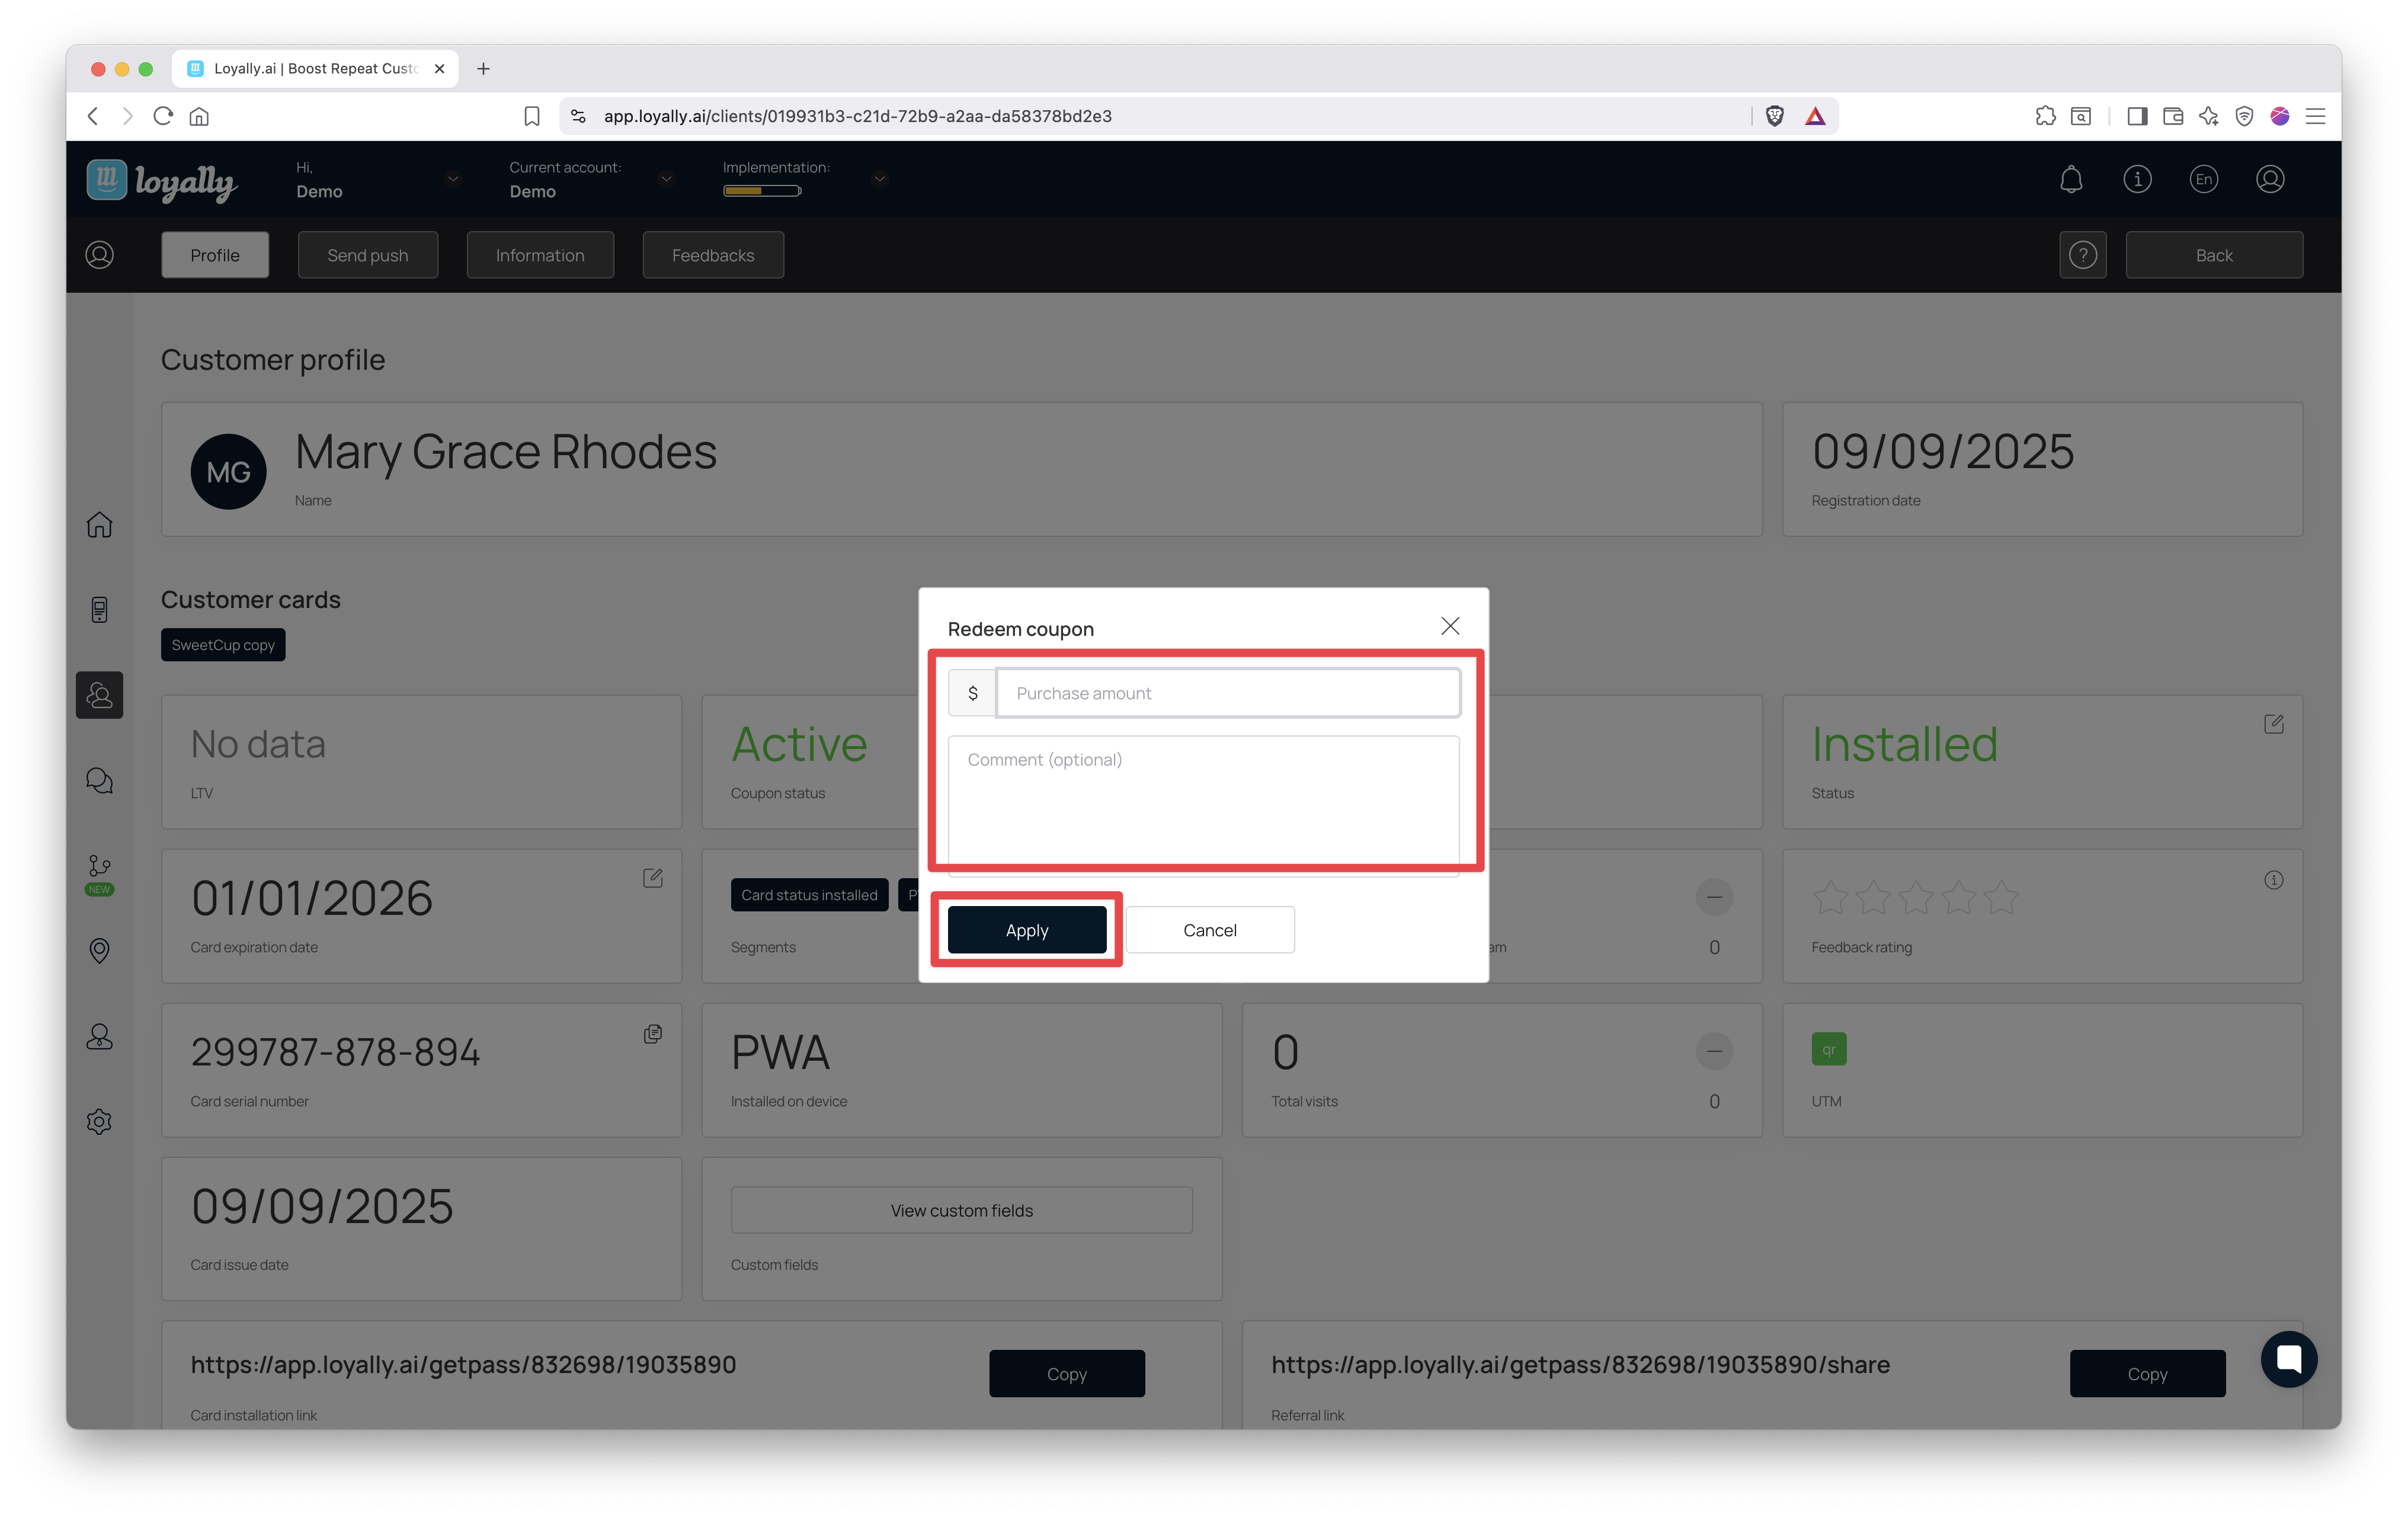Switch to the Send push tab
The width and height of the screenshot is (2408, 1517).
click(367, 255)
